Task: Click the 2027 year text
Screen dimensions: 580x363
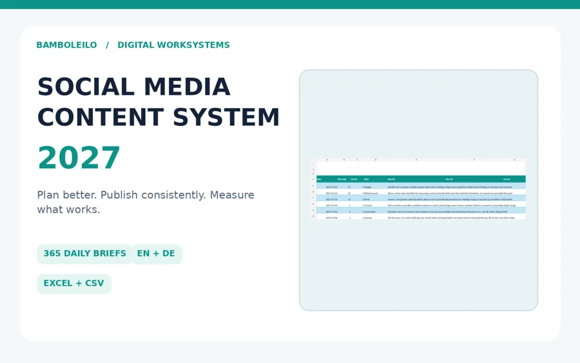Action: 79,158
